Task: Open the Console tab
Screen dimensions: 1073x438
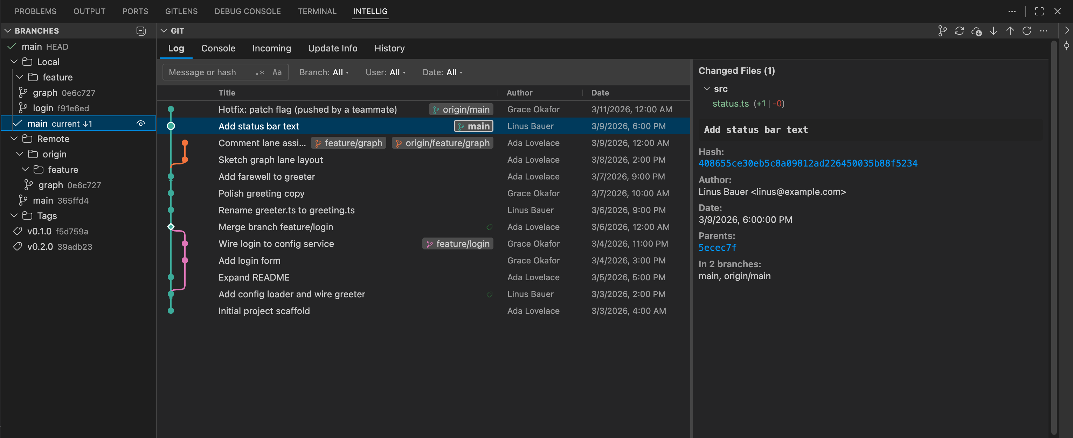Action: [x=218, y=48]
